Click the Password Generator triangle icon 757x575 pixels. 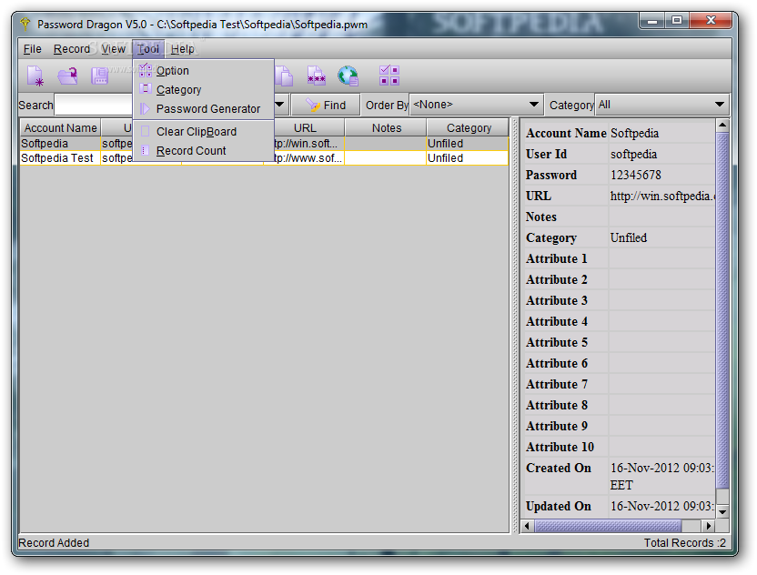(145, 108)
